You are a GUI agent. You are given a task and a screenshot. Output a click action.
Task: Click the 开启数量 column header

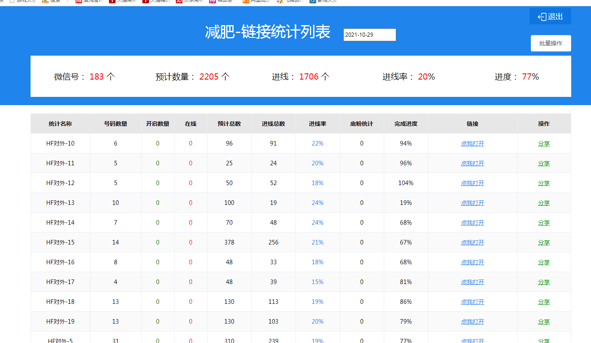(158, 124)
